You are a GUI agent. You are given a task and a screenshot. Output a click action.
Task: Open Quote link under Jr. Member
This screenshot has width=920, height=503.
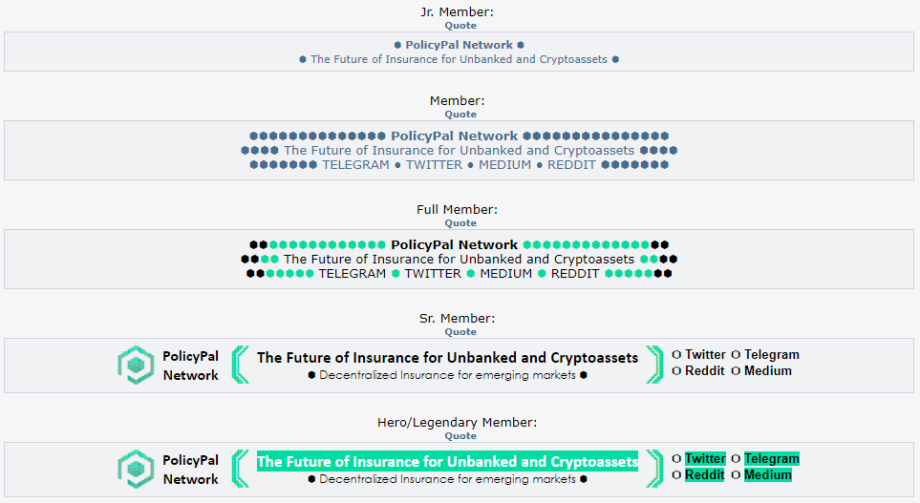tap(460, 25)
